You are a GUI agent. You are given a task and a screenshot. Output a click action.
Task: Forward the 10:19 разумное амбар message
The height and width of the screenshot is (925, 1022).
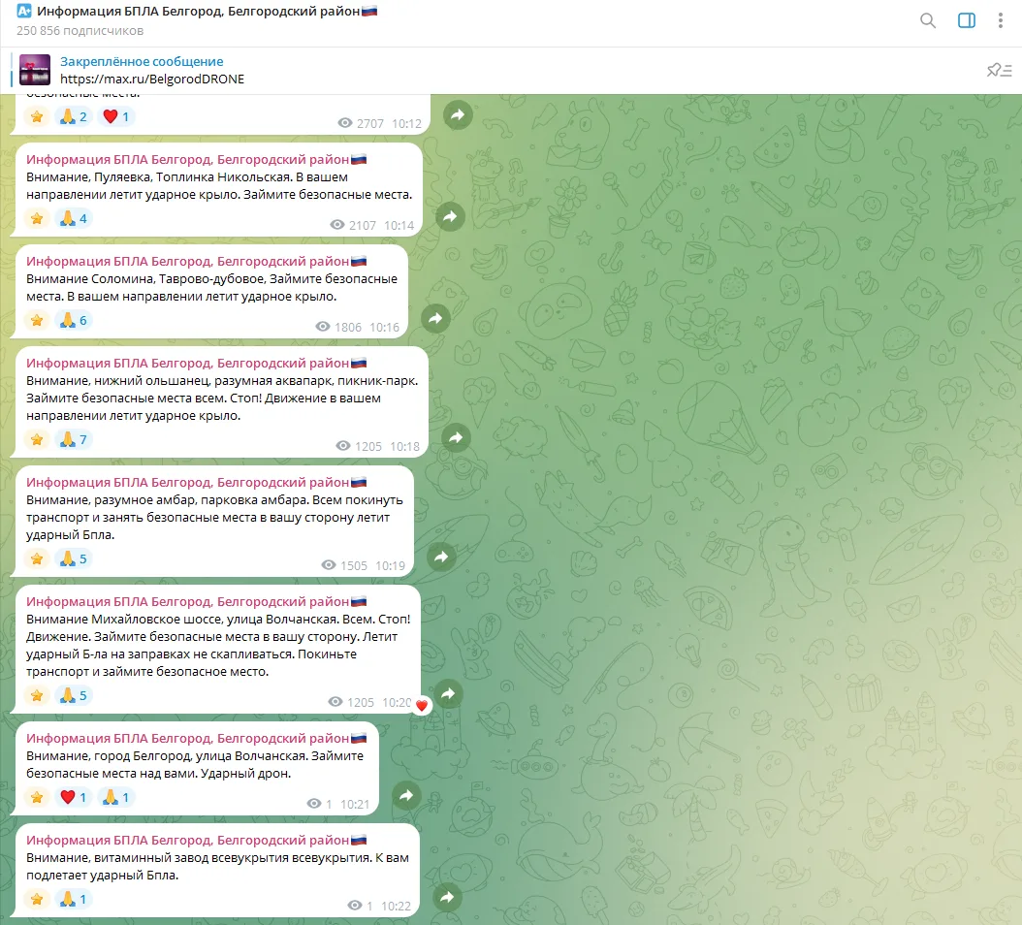point(441,557)
